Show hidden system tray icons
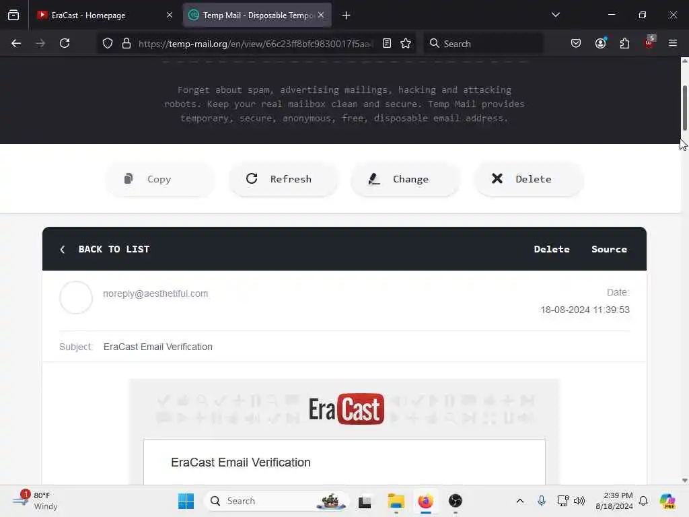The height and width of the screenshot is (517, 689). 520,501
